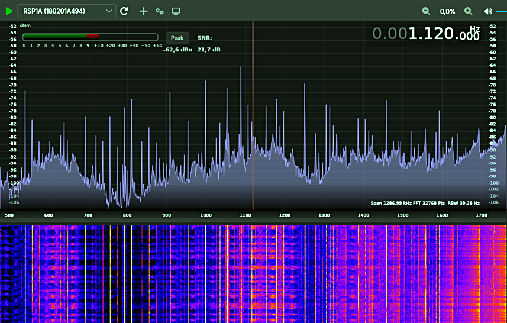Zoom out with the minus magnifier
The height and width of the screenshot is (323, 507).
tap(426, 11)
